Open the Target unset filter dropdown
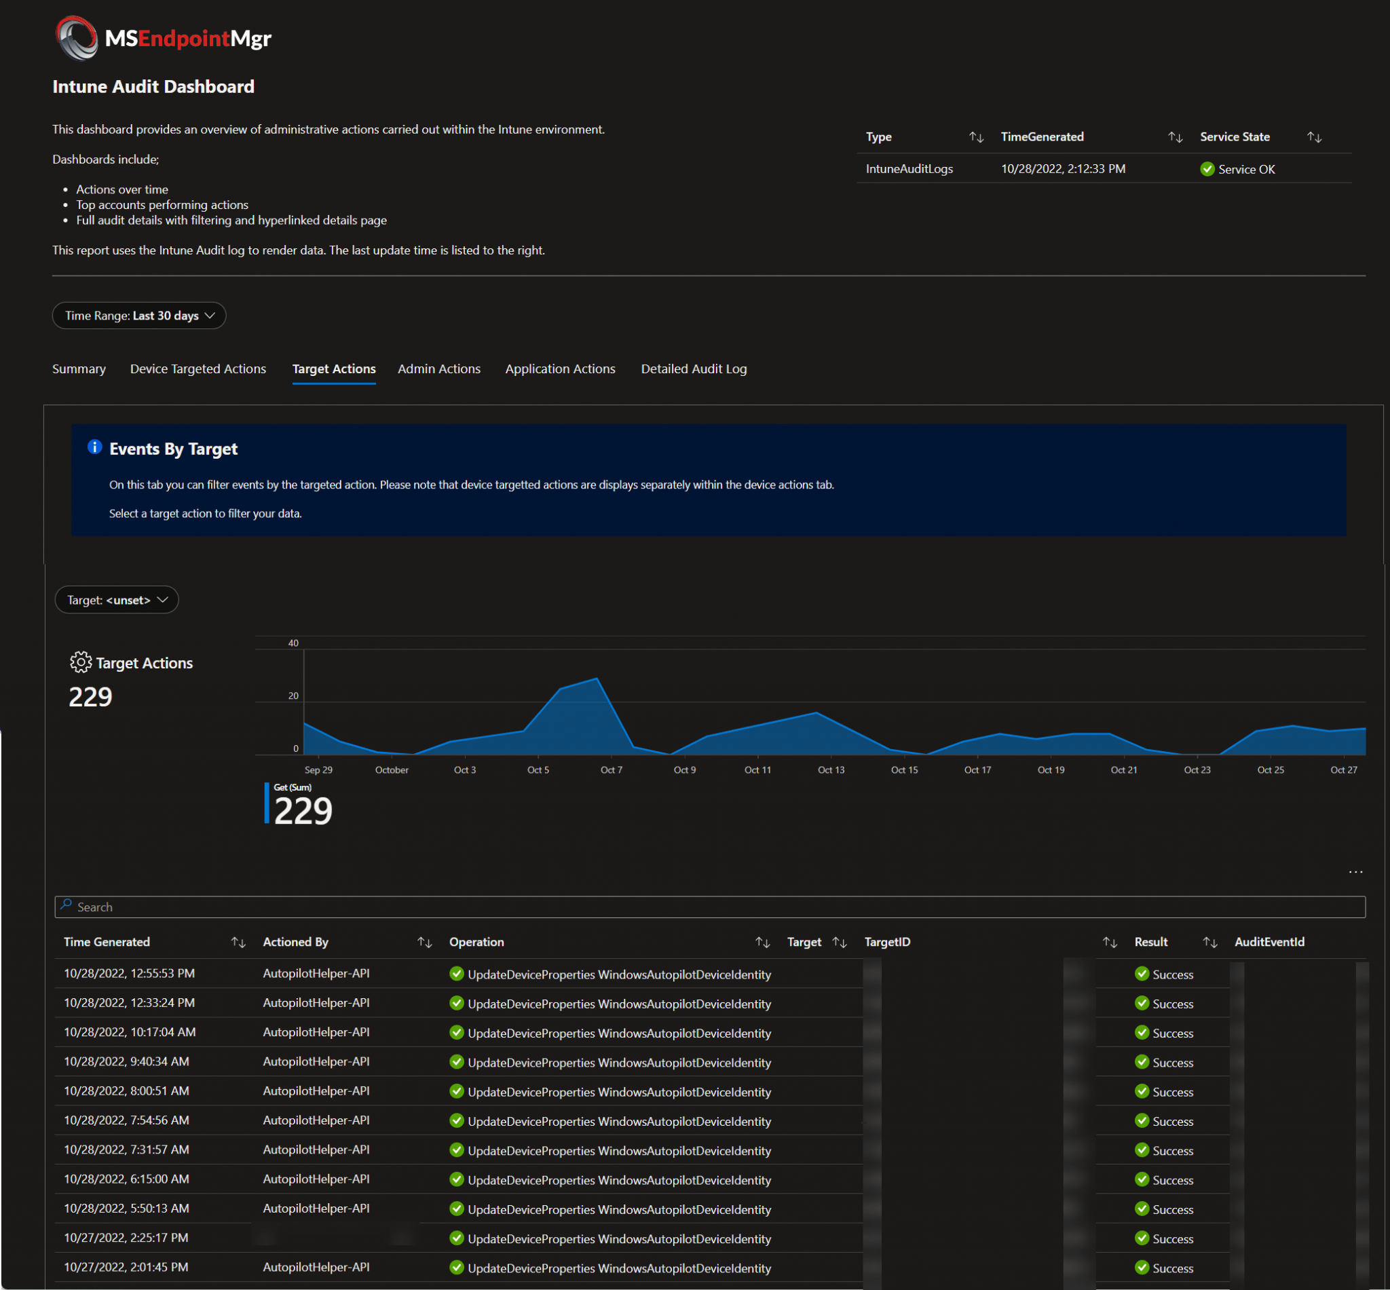 [x=116, y=599]
